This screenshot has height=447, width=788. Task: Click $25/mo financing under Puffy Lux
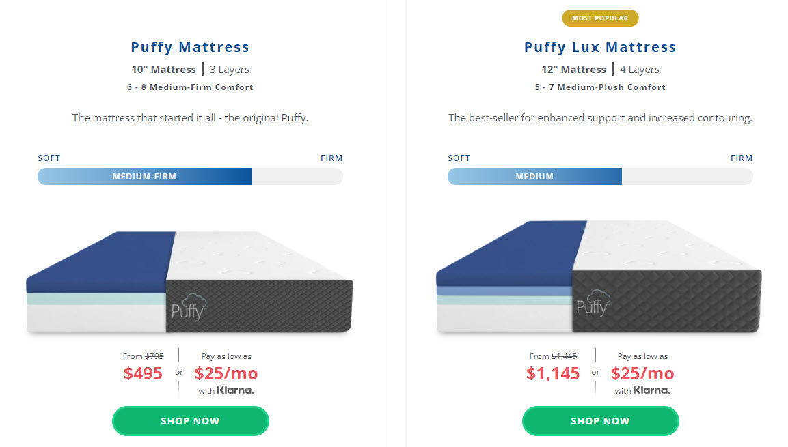click(642, 373)
